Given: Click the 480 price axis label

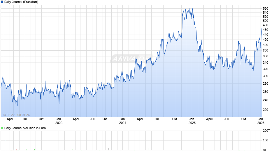Looking at the screenshot, I should pyautogui.click(x=266, y=25).
